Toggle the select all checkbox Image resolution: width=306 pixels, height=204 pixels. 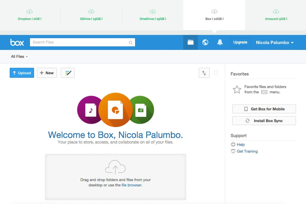point(216,73)
